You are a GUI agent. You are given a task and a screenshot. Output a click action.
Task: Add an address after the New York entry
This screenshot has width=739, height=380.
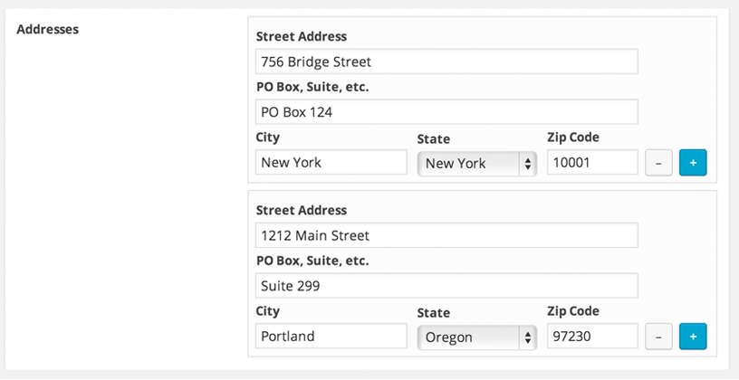693,163
